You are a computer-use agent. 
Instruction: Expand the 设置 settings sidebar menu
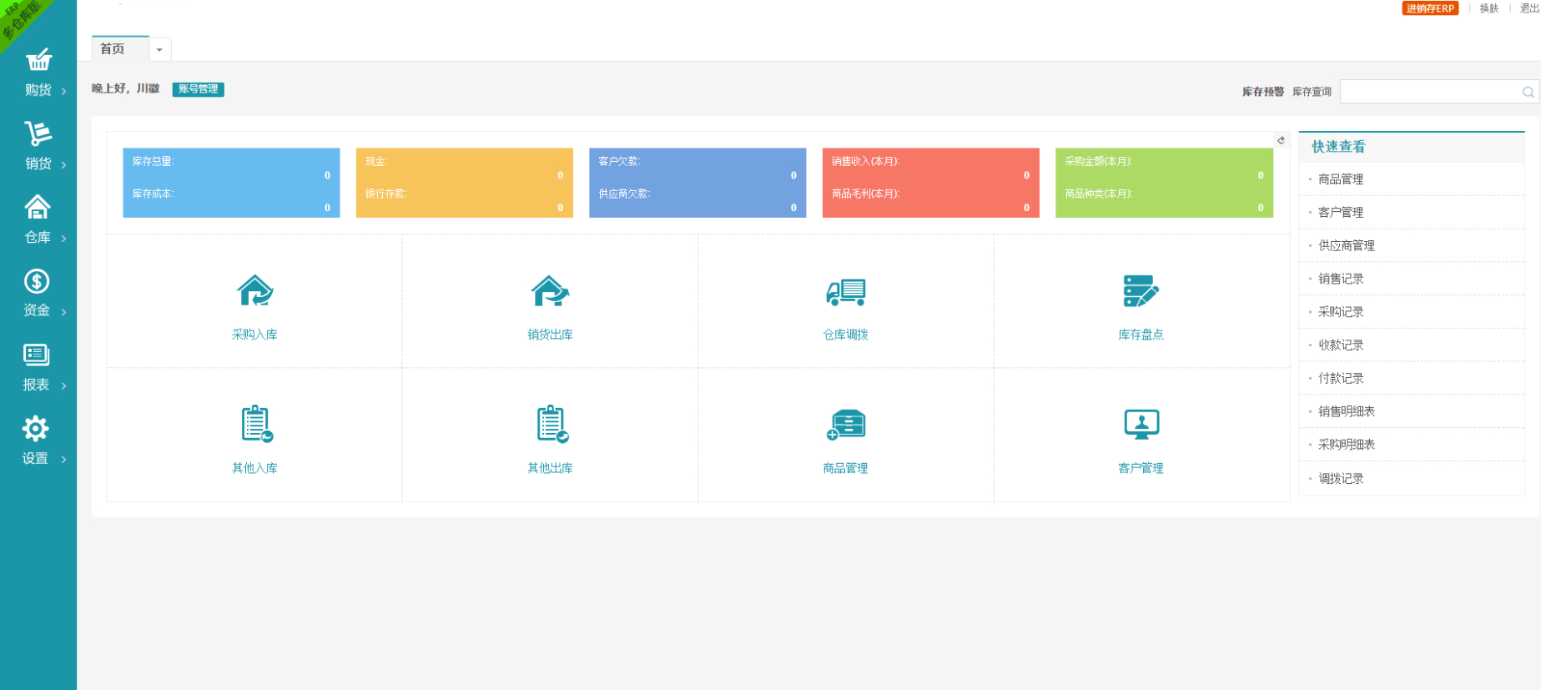tap(38, 441)
